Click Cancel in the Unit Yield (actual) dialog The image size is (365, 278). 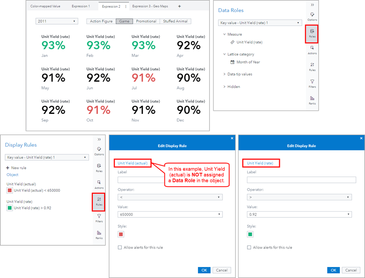click(x=222, y=270)
